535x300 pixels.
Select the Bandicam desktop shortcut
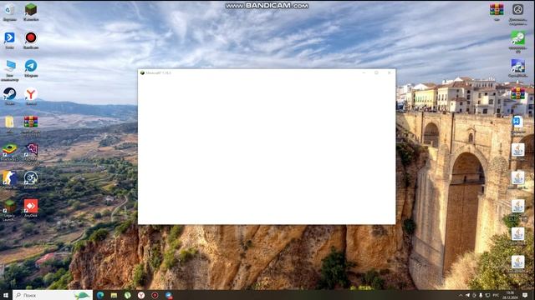(x=31, y=37)
